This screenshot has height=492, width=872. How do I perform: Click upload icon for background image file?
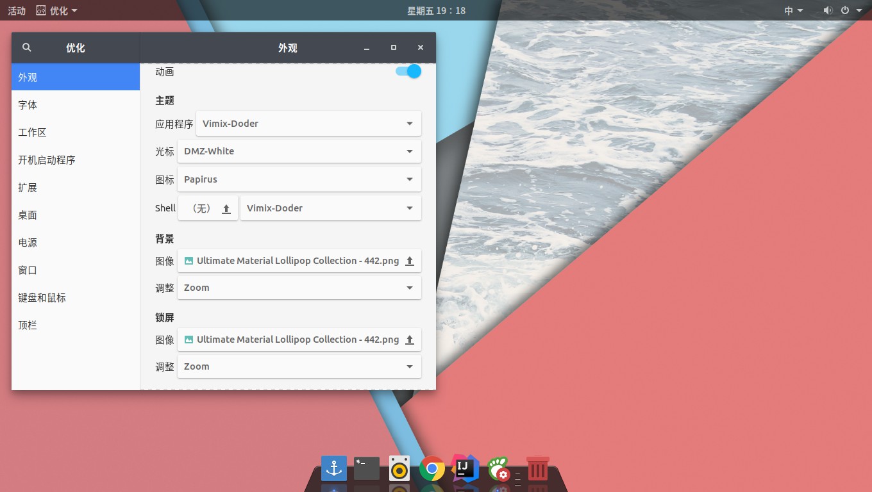(x=410, y=261)
